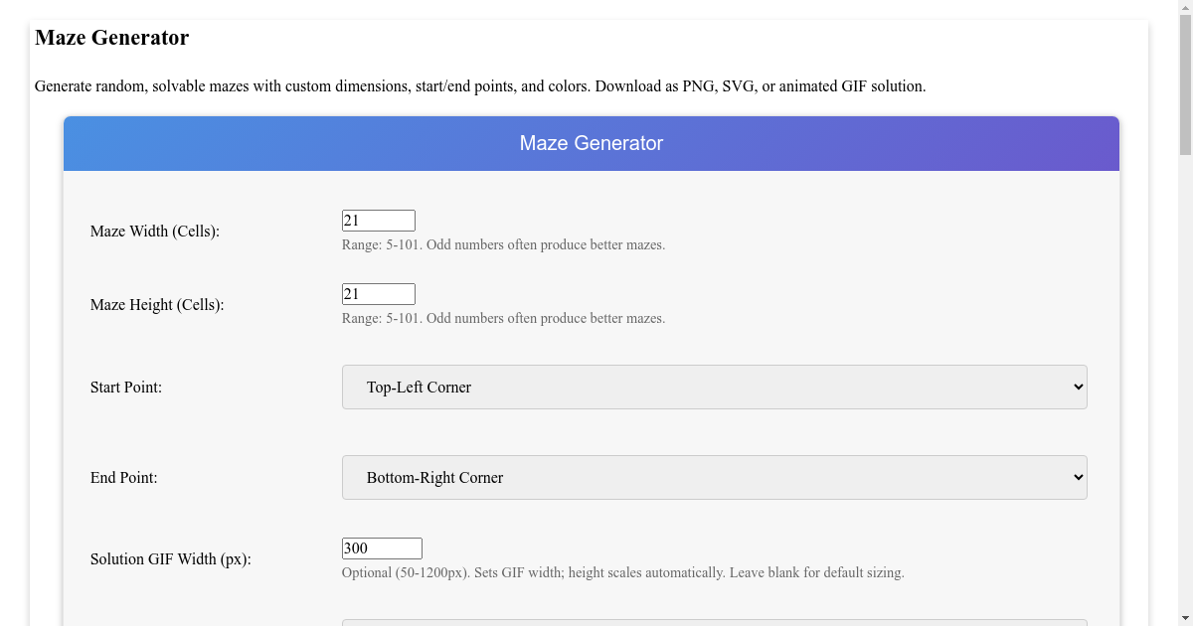Image resolution: width=1193 pixels, height=626 pixels.
Task: Focus the Maze Width input field
Action: click(378, 220)
